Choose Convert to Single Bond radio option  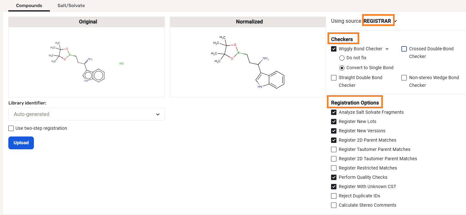coord(342,68)
